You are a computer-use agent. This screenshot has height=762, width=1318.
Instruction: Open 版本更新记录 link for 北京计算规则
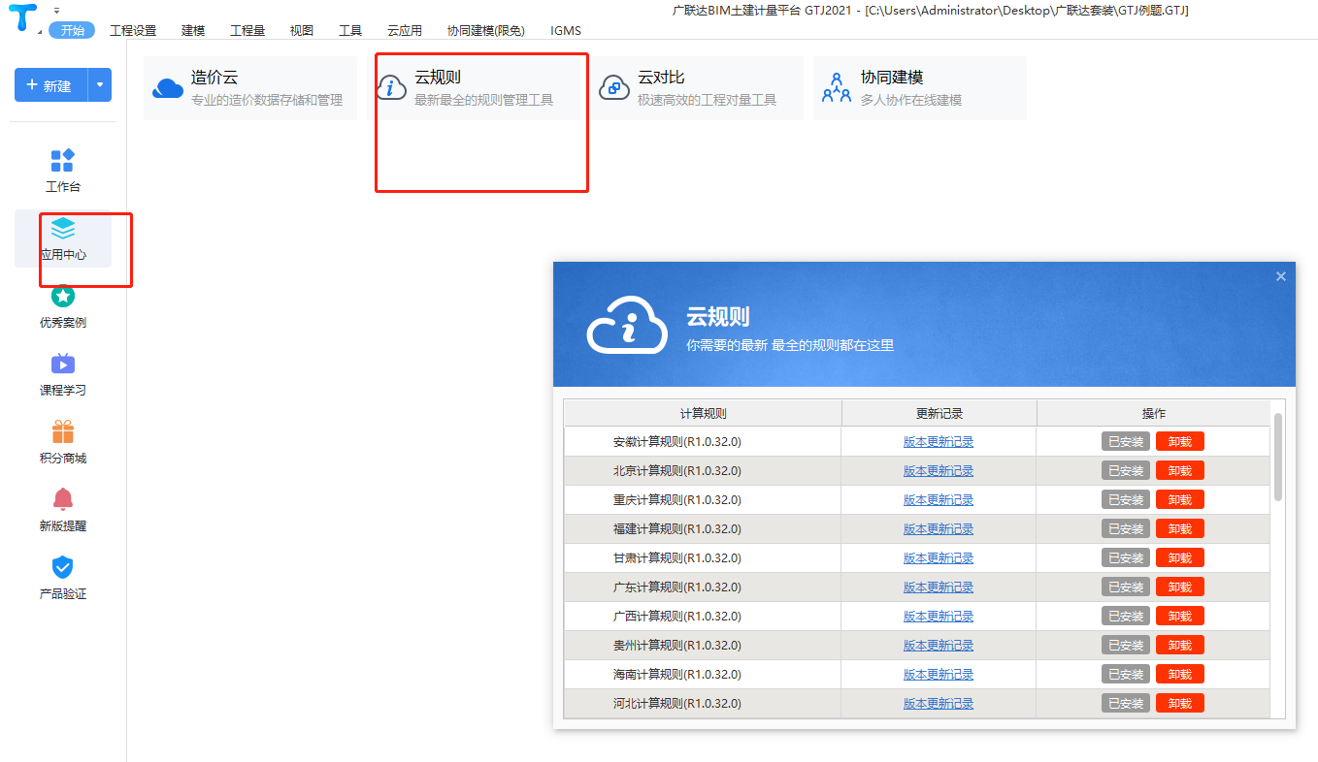[x=939, y=471]
